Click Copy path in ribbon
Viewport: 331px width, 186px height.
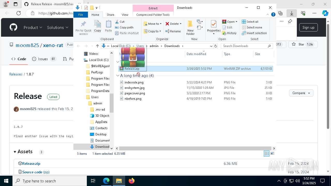(x=124, y=27)
